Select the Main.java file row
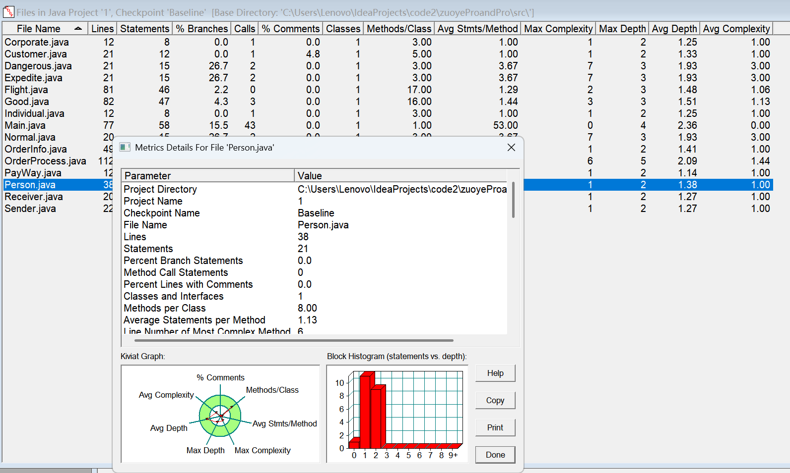The height and width of the screenshot is (473, 790). click(x=388, y=125)
